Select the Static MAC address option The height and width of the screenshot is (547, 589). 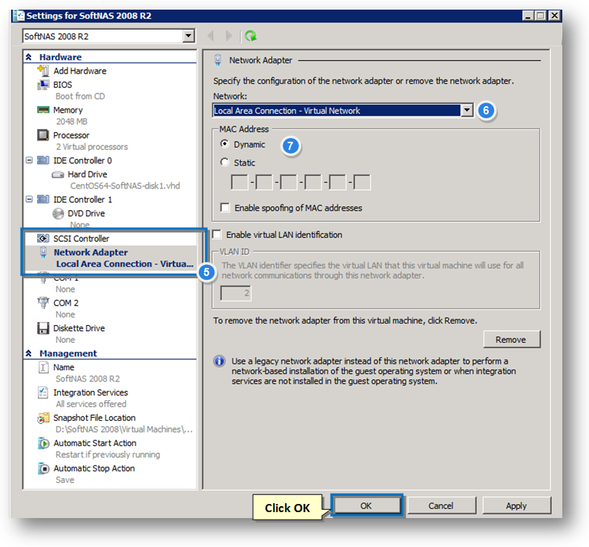[x=225, y=162]
